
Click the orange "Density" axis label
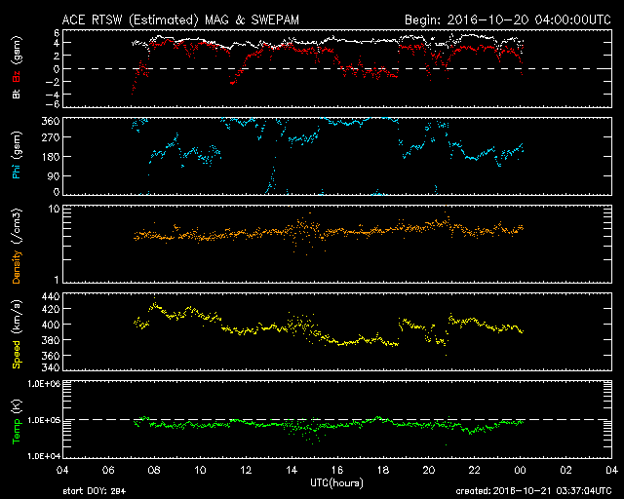coord(17,267)
